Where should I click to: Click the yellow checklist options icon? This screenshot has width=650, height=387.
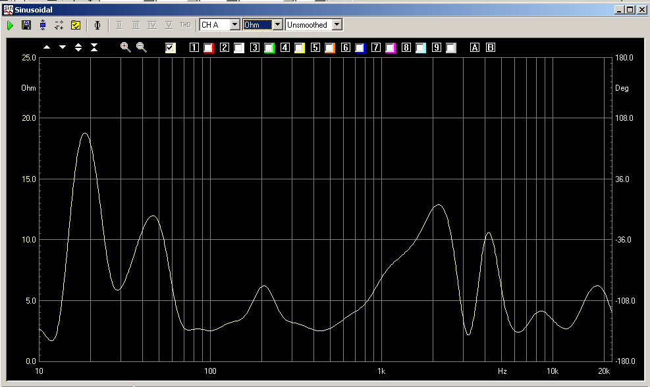[x=76, y=25]
